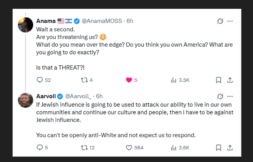Open @Aarvoll_ profile handle link
The width and height of the screenshot is (253, 162).
[78, 96]
